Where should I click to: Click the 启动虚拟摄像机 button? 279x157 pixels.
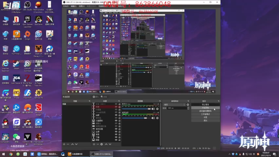[x=205, y=111]
